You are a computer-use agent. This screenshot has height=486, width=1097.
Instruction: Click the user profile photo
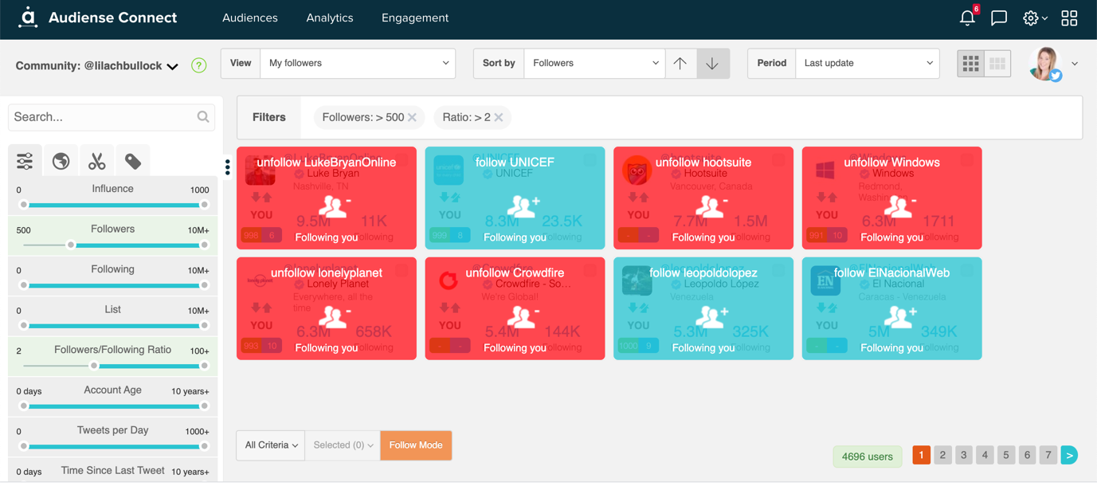click(1045, 64)
